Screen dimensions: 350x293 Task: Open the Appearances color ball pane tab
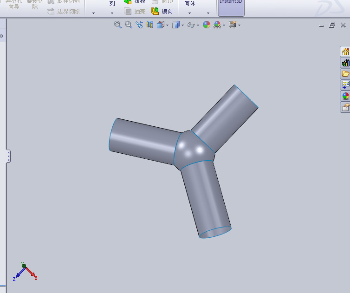(345, 96)
